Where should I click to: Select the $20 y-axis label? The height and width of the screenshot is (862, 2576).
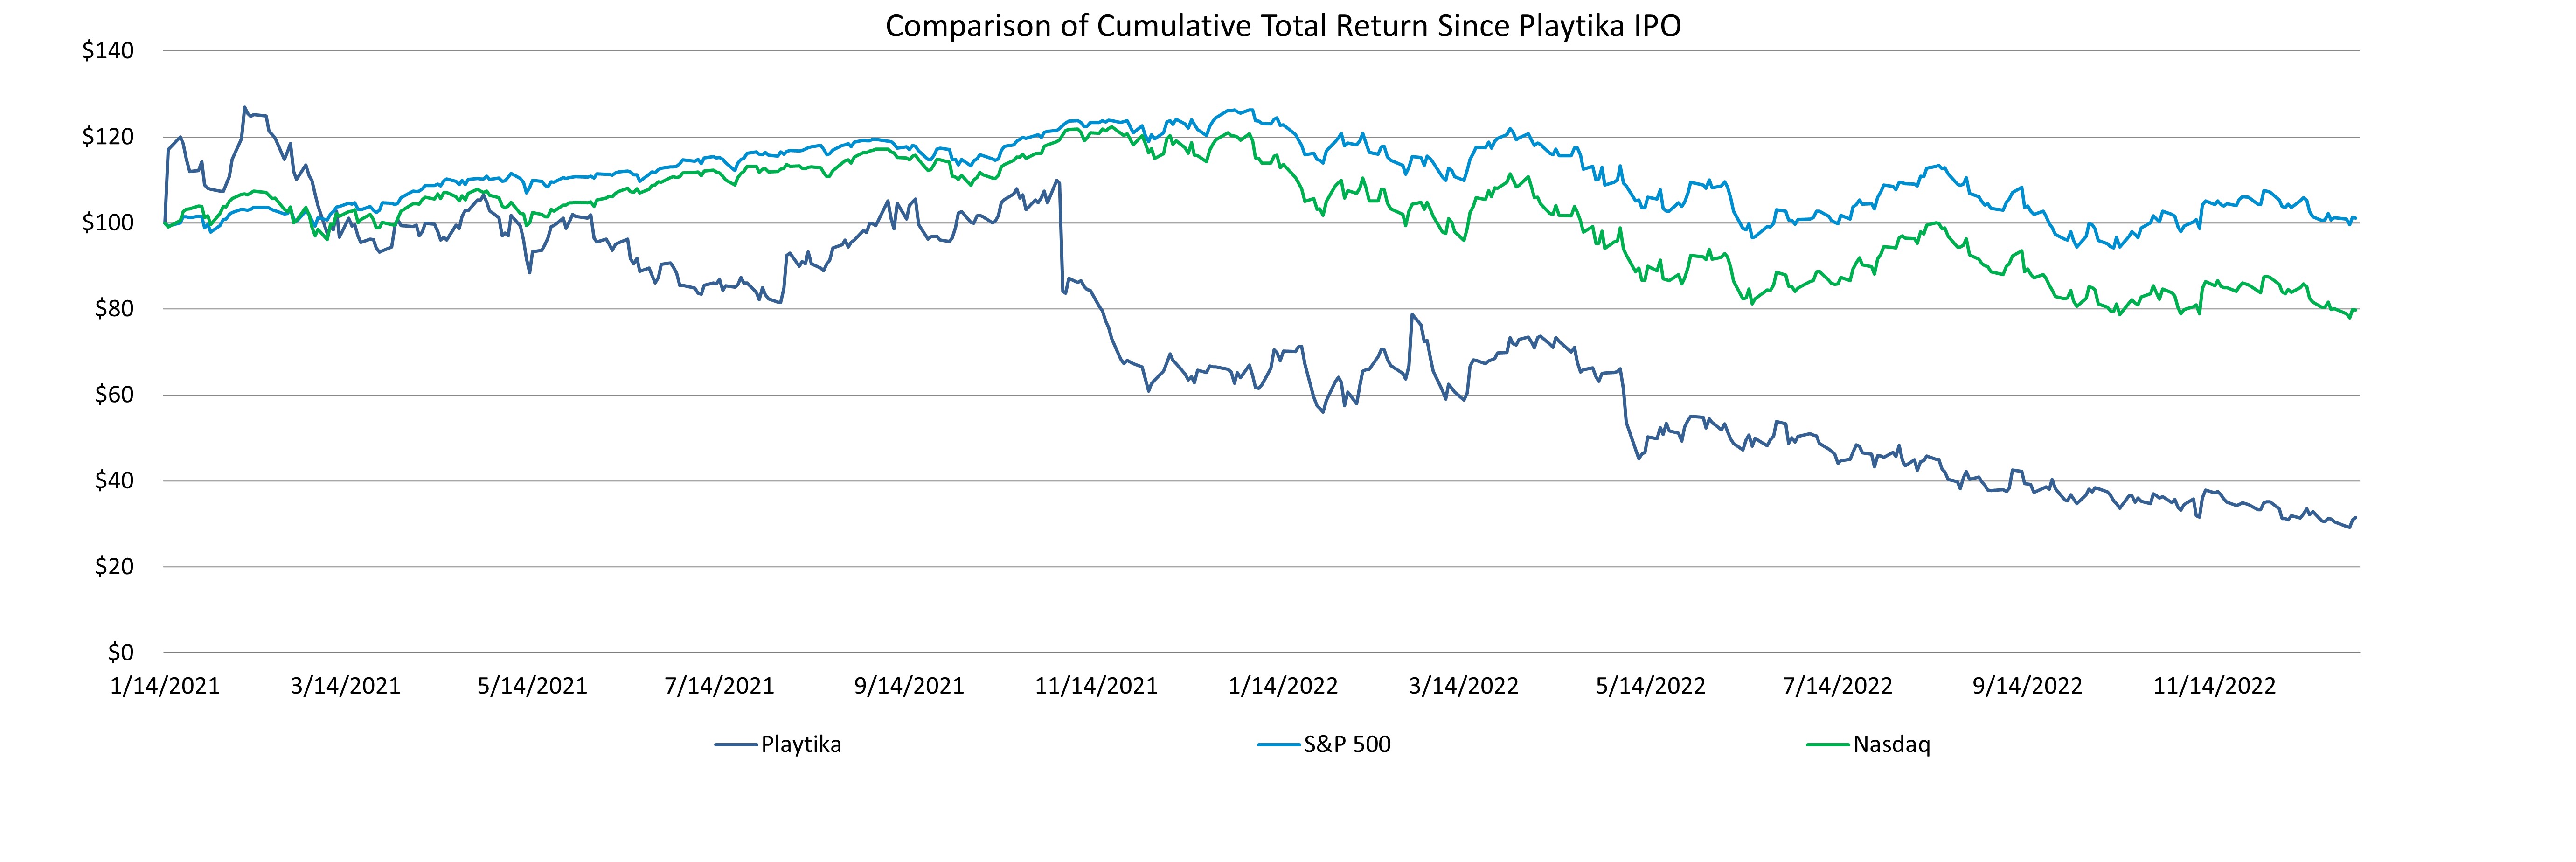click(114, 567)
